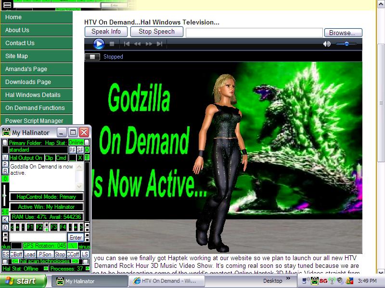Toggle checkbox right of hal scan technologies
This screenshot has height=288, width=385.
(x=85, y=261)
